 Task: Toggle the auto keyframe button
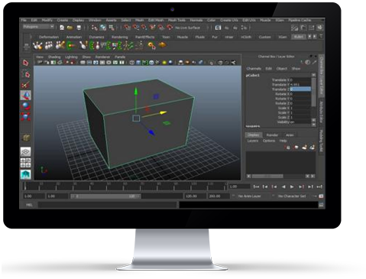pyautogui.click(x=321, y=196)
